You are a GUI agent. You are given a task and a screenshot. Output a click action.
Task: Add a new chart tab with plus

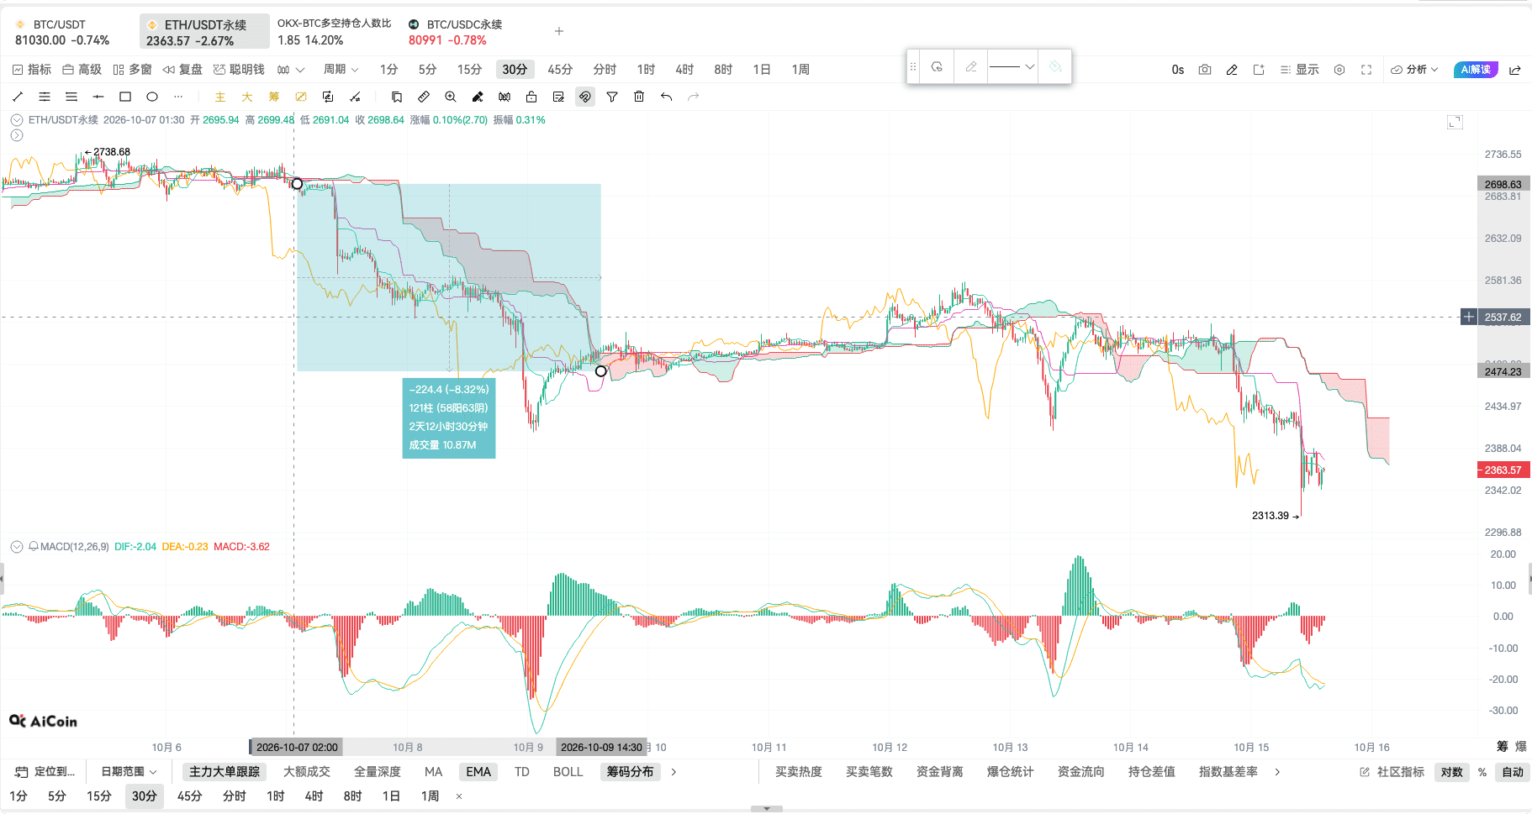pos(559,31)
